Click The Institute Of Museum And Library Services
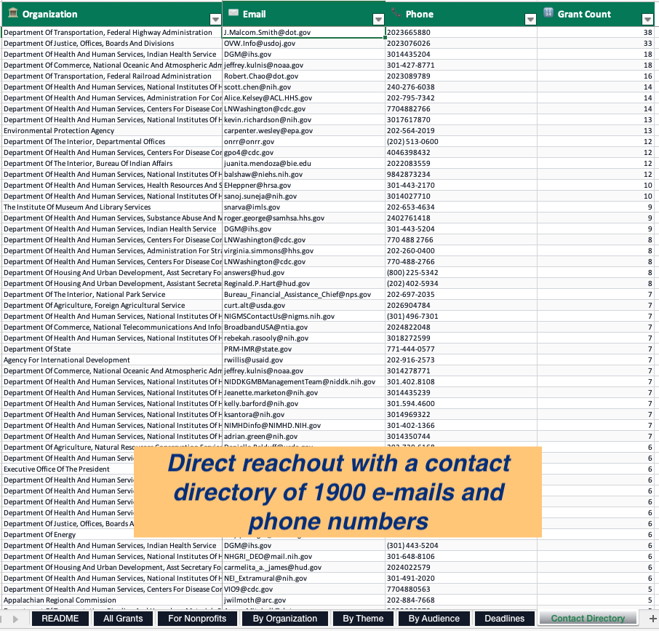This screenshot has width=659, height=631. coord(112,207)
